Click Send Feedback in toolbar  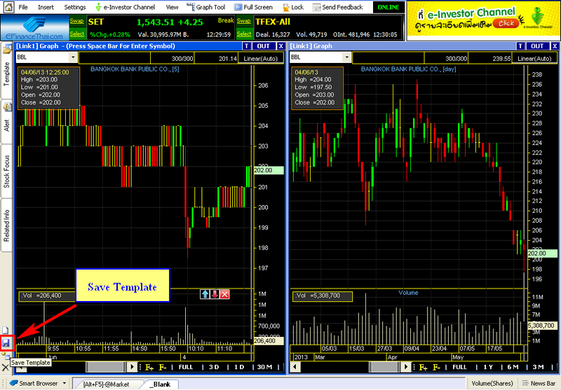click(x=338, y=7)
